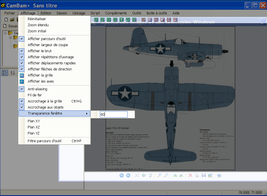
Task: Toggle Afficher répétitions d'usinage
Action: pos(54,57)
